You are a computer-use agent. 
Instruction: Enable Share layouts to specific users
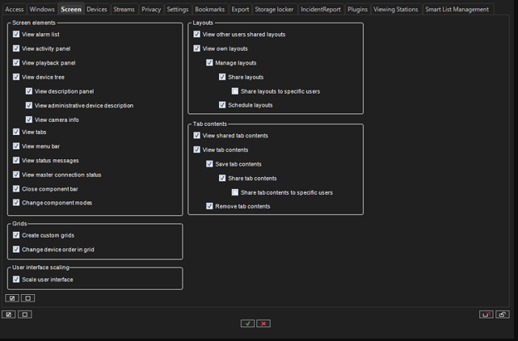click(235, 91)
